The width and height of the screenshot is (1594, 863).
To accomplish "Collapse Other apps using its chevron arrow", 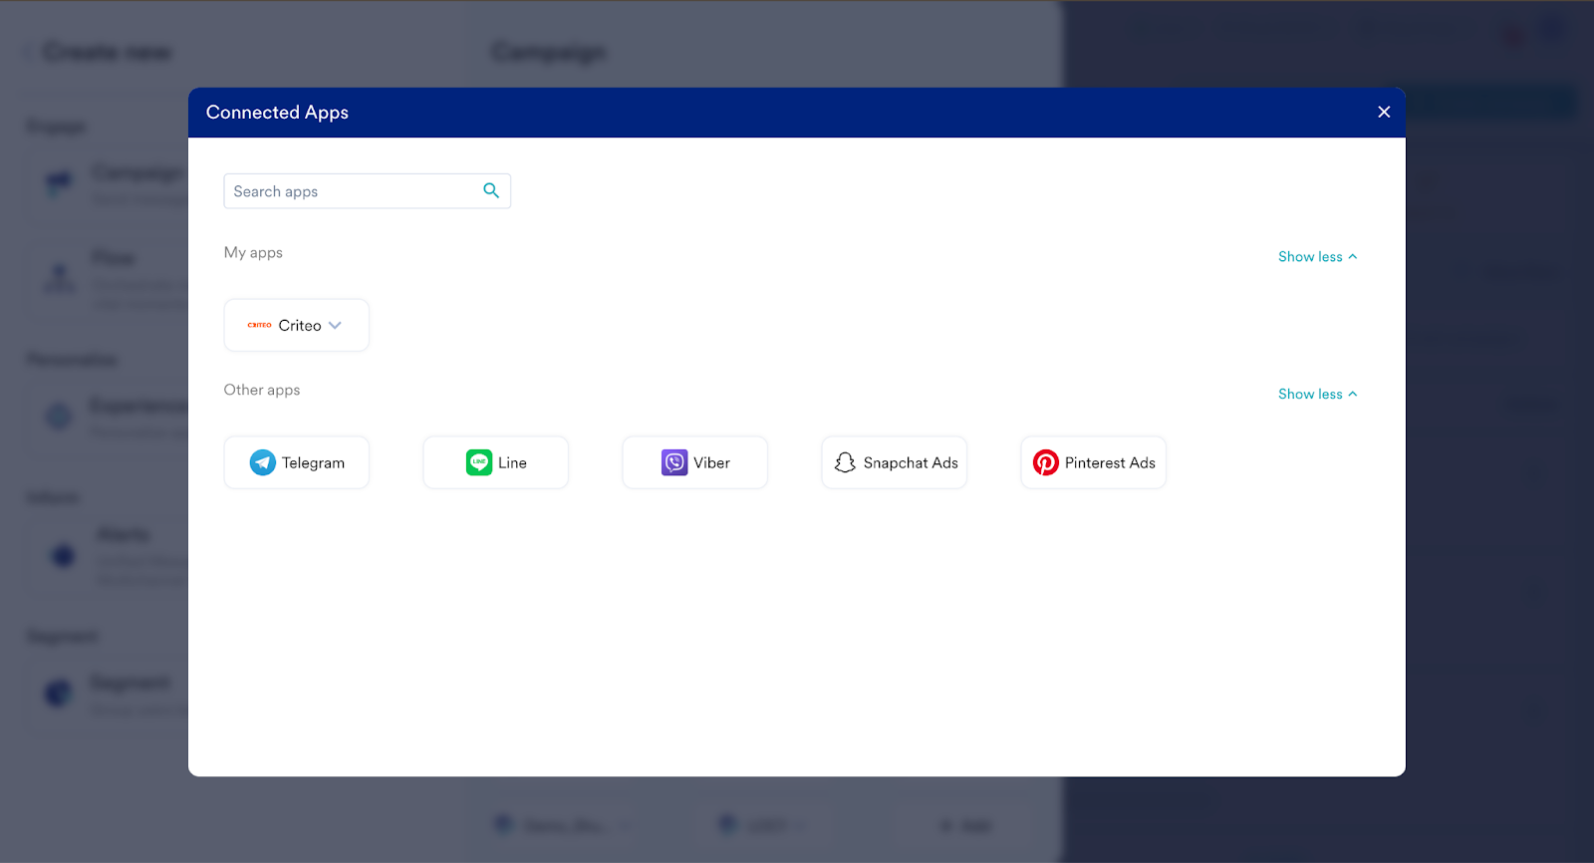I will tap(1353, 395).
